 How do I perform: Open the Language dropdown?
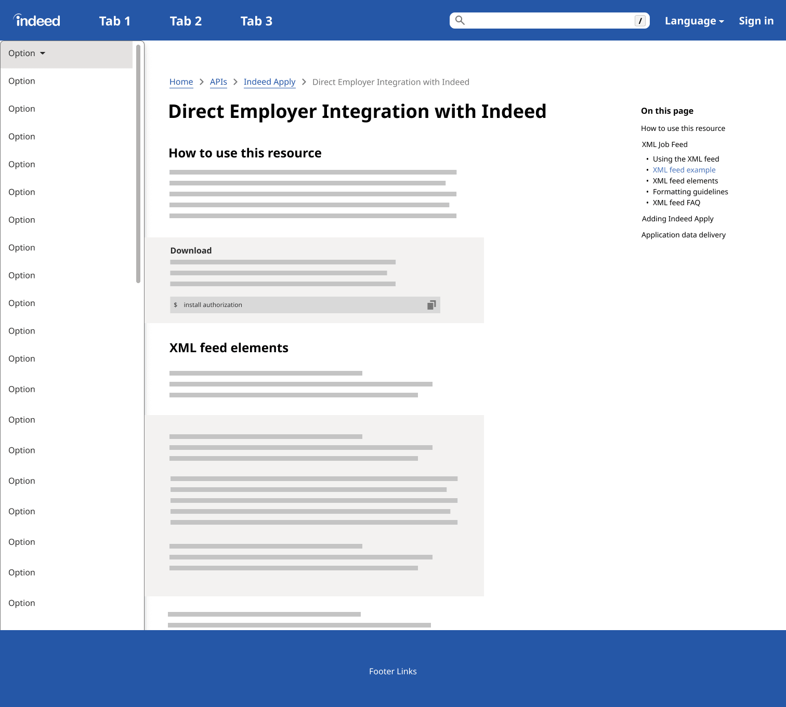(695, 21)
